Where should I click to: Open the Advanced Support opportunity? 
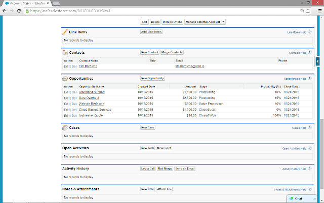92,92
